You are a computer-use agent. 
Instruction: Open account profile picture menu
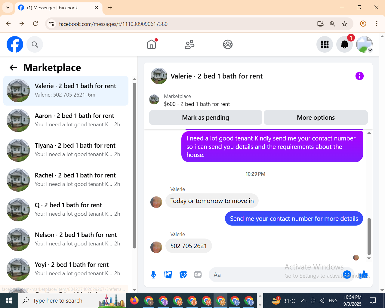click(x=364, y=45)
